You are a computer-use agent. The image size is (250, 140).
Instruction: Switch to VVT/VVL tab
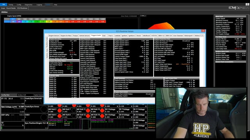point(154,36)
